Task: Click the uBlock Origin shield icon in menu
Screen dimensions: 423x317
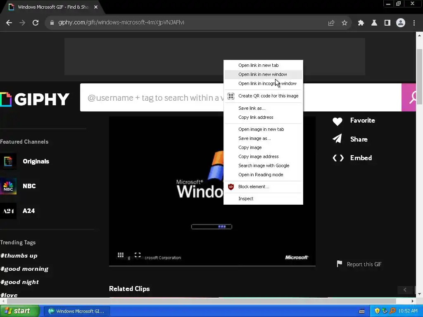Action: point(231,187)
